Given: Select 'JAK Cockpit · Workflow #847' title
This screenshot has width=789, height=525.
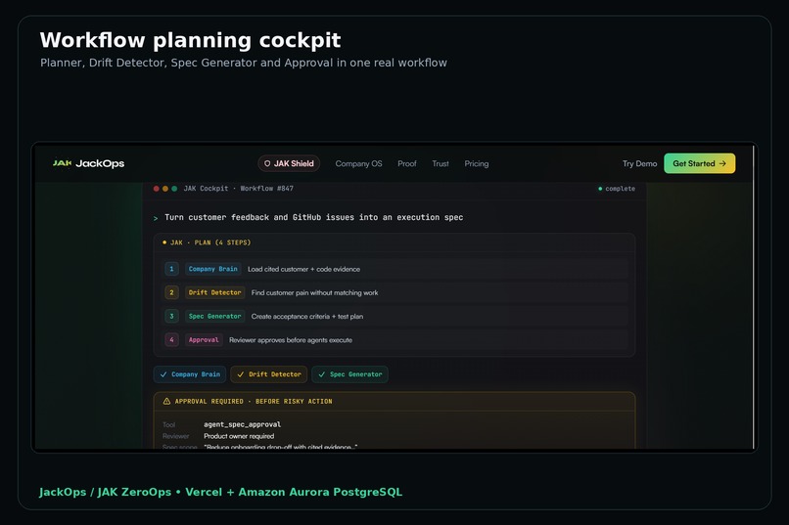Looking at the screenshot, I should coord(239,189).
